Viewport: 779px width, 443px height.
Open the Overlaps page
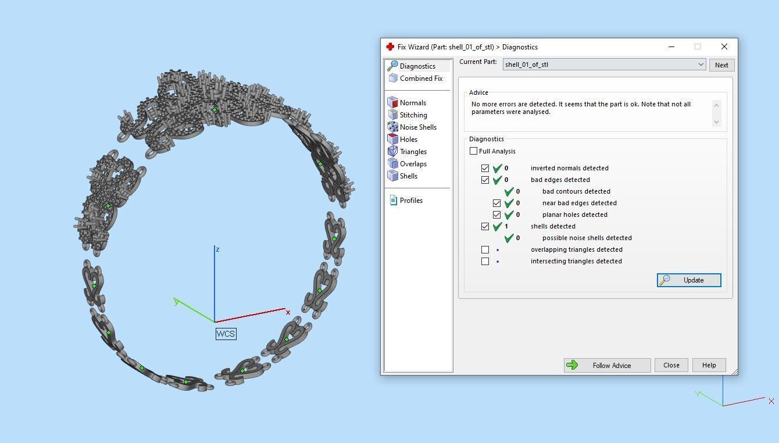point(413,164)
